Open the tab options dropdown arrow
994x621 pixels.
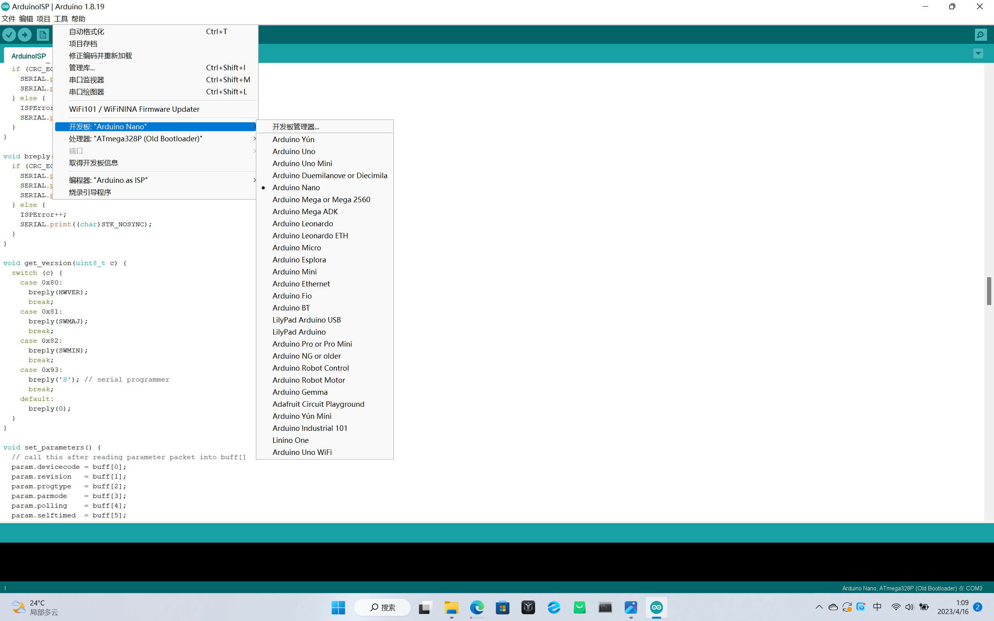[x=978, y=54]
